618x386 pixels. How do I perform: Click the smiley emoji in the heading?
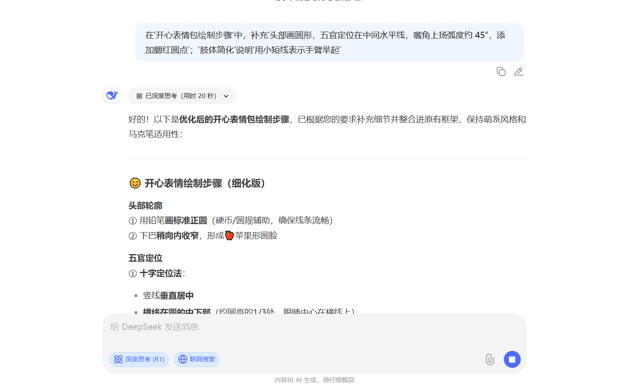tap(135, 183)
